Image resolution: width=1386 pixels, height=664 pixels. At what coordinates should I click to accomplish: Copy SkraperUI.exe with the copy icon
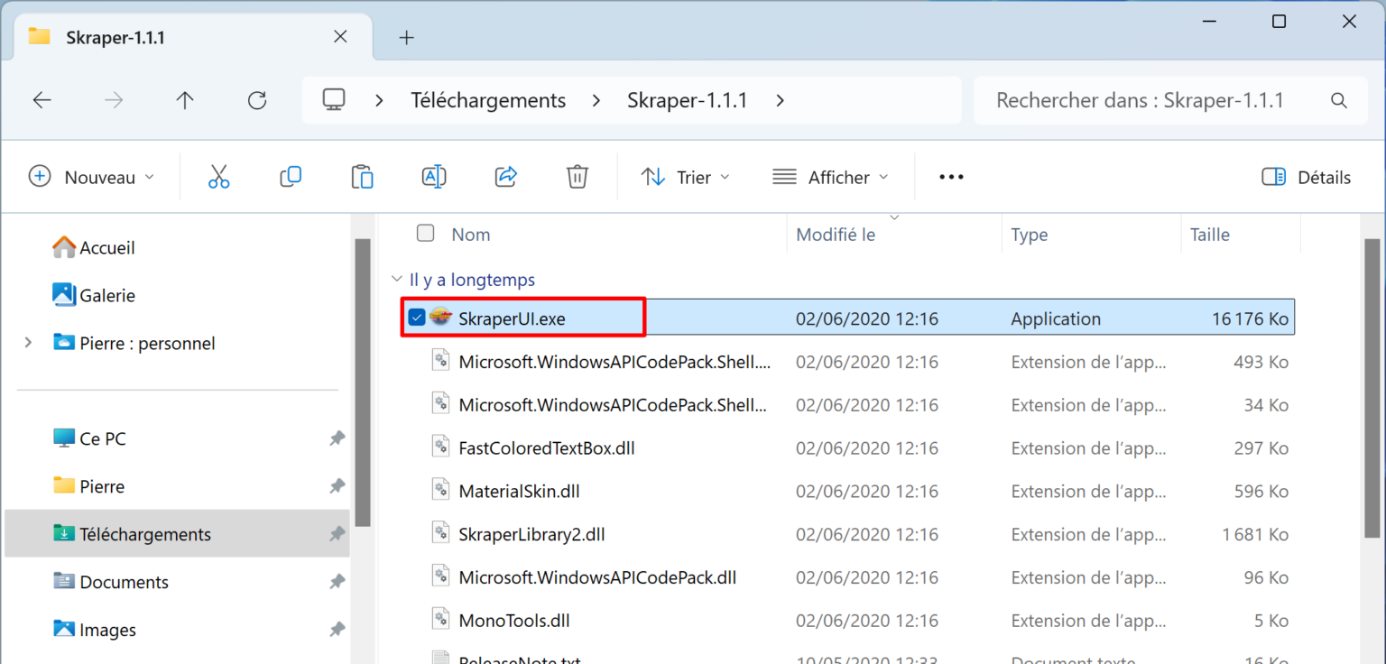click(291, 177)
